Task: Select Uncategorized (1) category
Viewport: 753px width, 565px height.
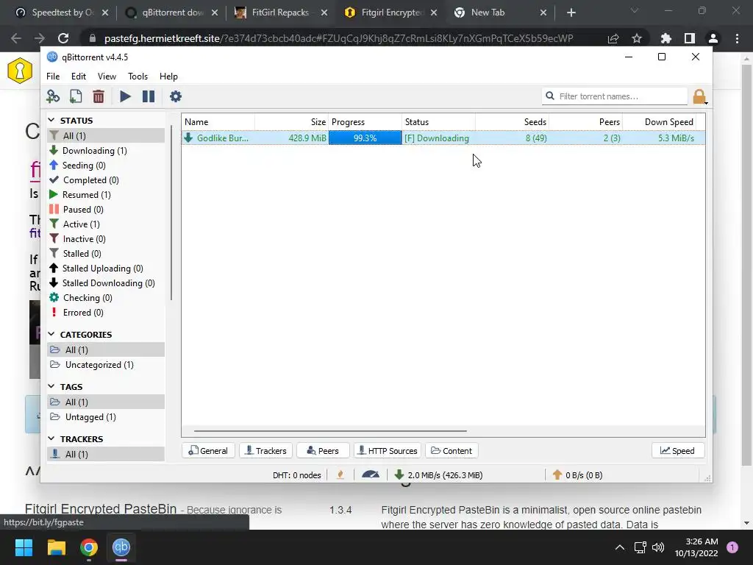Action: coord(106,365)
